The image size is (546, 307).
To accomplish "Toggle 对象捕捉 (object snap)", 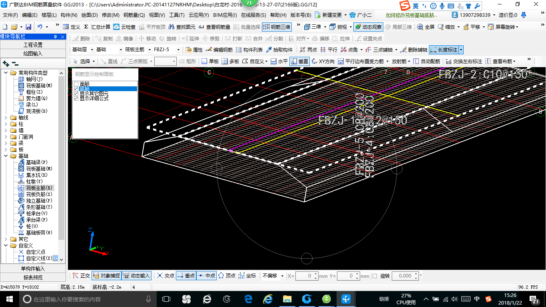I will click(106, 276).
